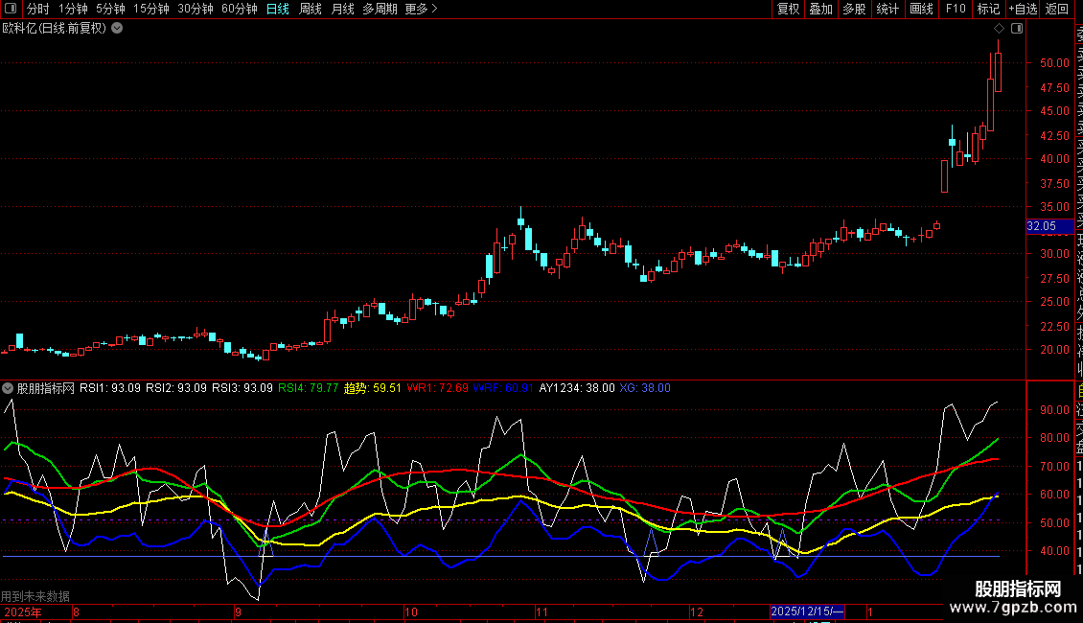Select the 15分钟 period tab
The height and width of the screenshot is (623, 1083).
pos(151,9)
